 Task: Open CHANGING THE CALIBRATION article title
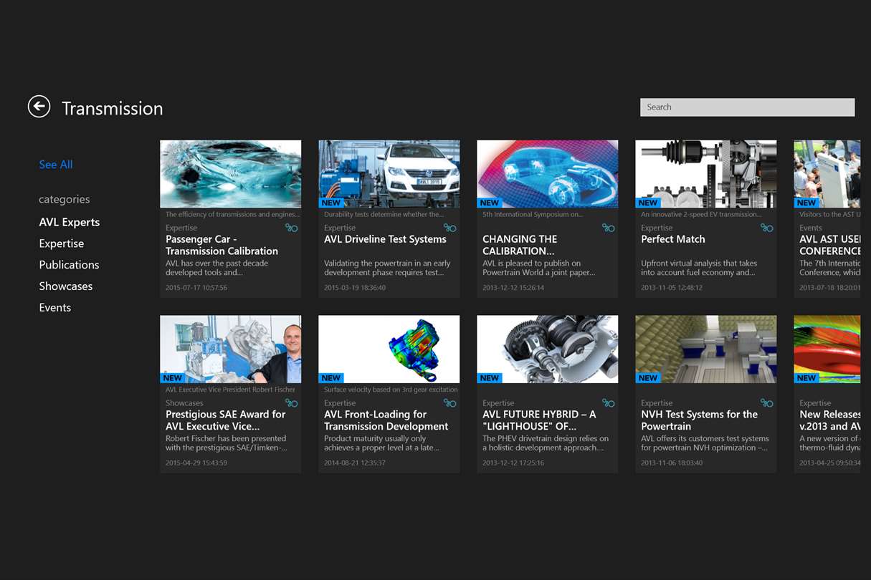click(x=520, y=245)
